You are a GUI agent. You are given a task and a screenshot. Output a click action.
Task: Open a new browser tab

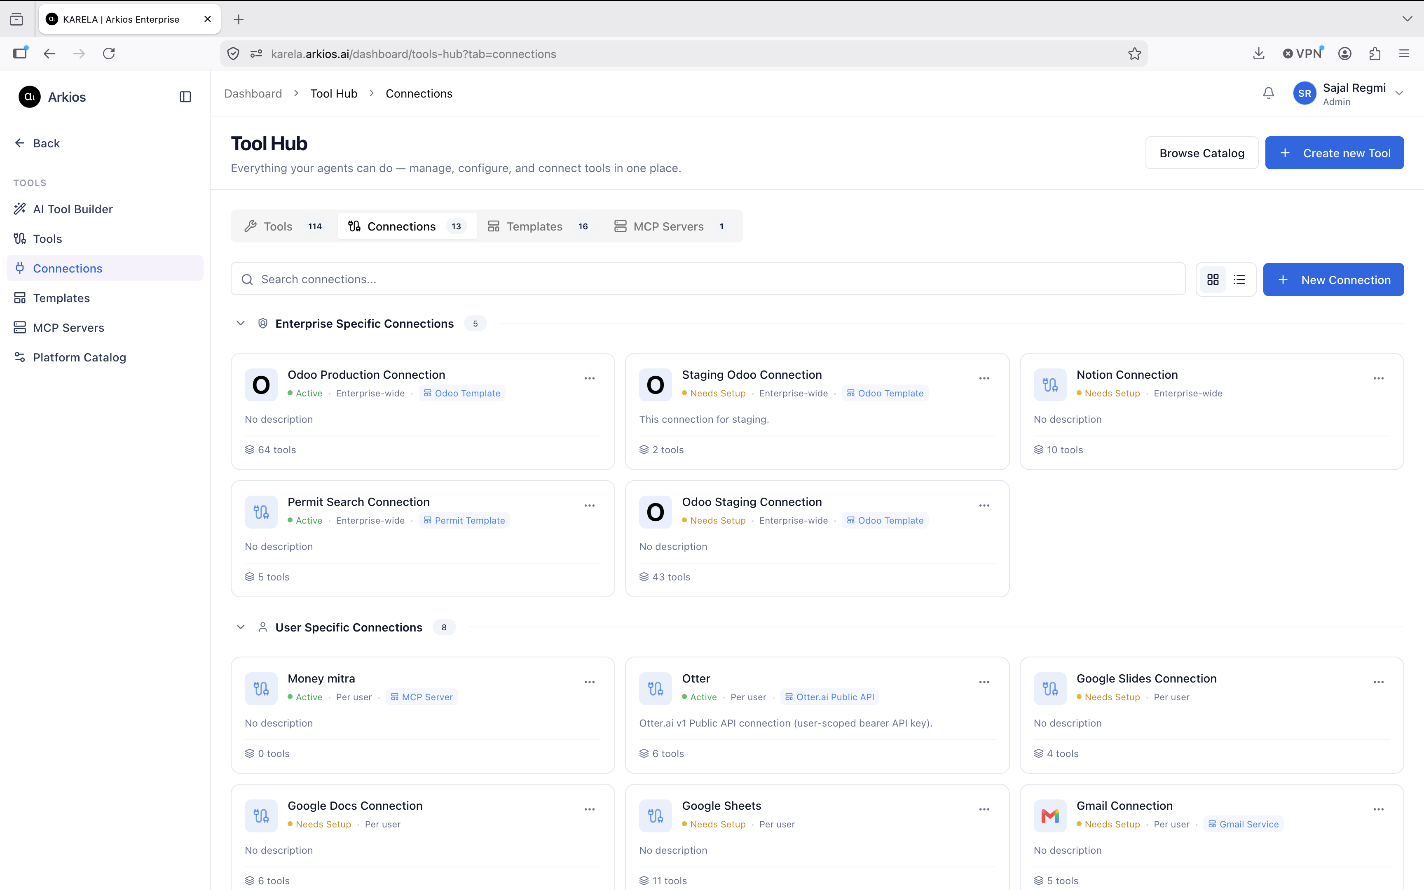point(239,19)
